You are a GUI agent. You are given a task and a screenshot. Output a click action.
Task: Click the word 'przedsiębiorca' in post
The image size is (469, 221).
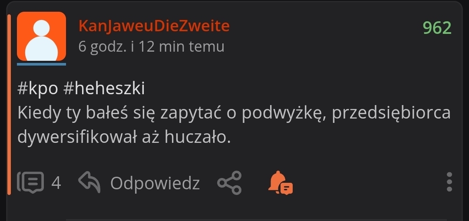[391, 114]
